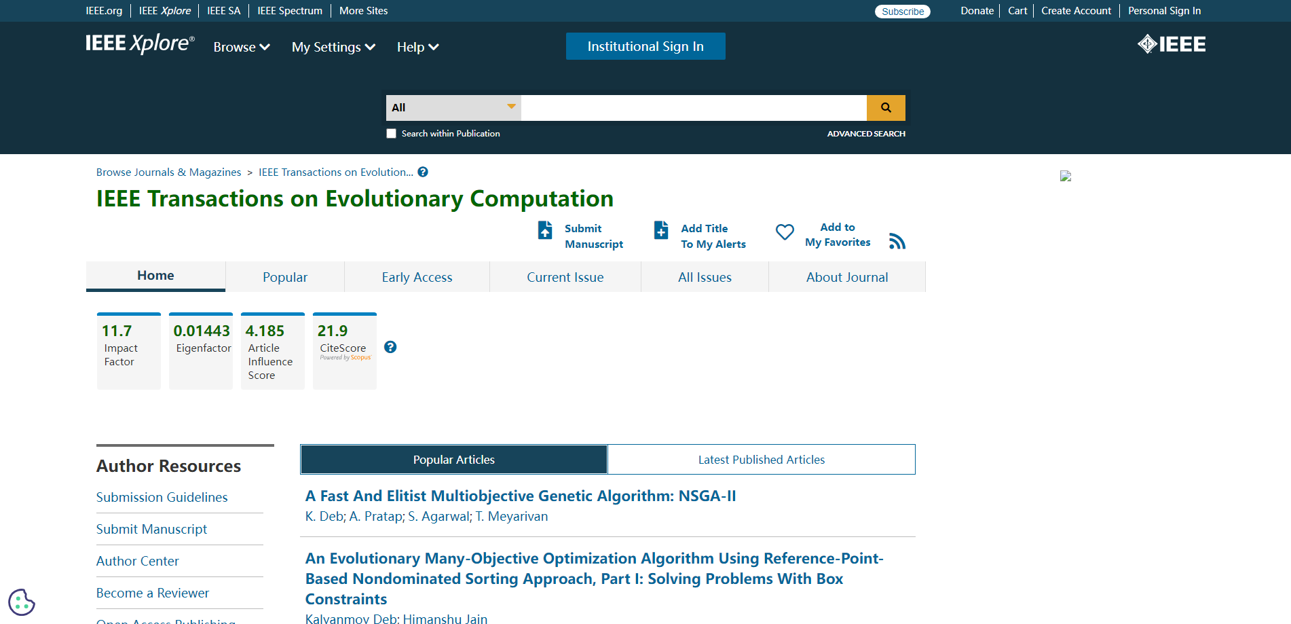
Task: Click the Submit Manuscript document icon
Action: pos(545,230)
